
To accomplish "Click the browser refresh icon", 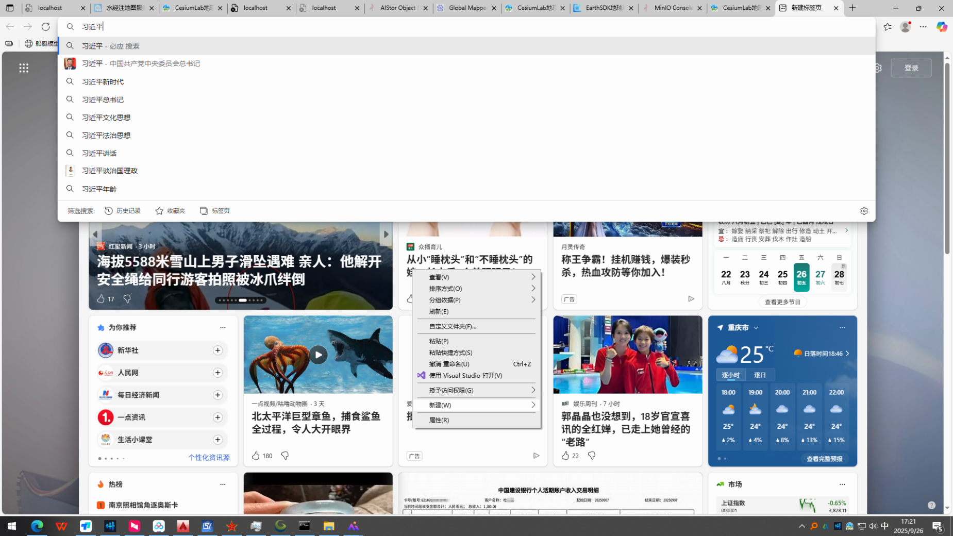I will (x=46, y=27).
